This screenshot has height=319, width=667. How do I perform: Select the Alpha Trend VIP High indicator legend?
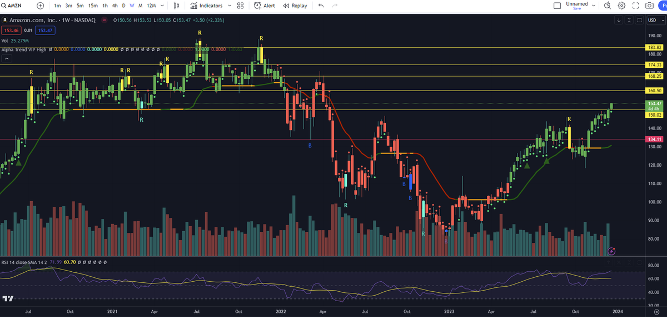24,49
